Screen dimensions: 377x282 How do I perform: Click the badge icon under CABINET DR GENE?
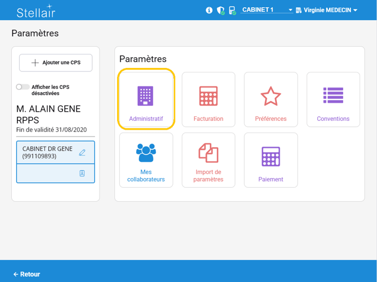click(x=82, y=174)
